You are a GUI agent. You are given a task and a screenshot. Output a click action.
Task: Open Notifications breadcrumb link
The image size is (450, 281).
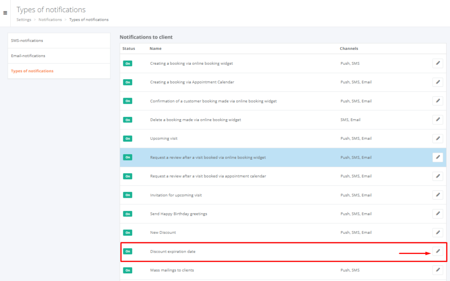tap(50, 20)
